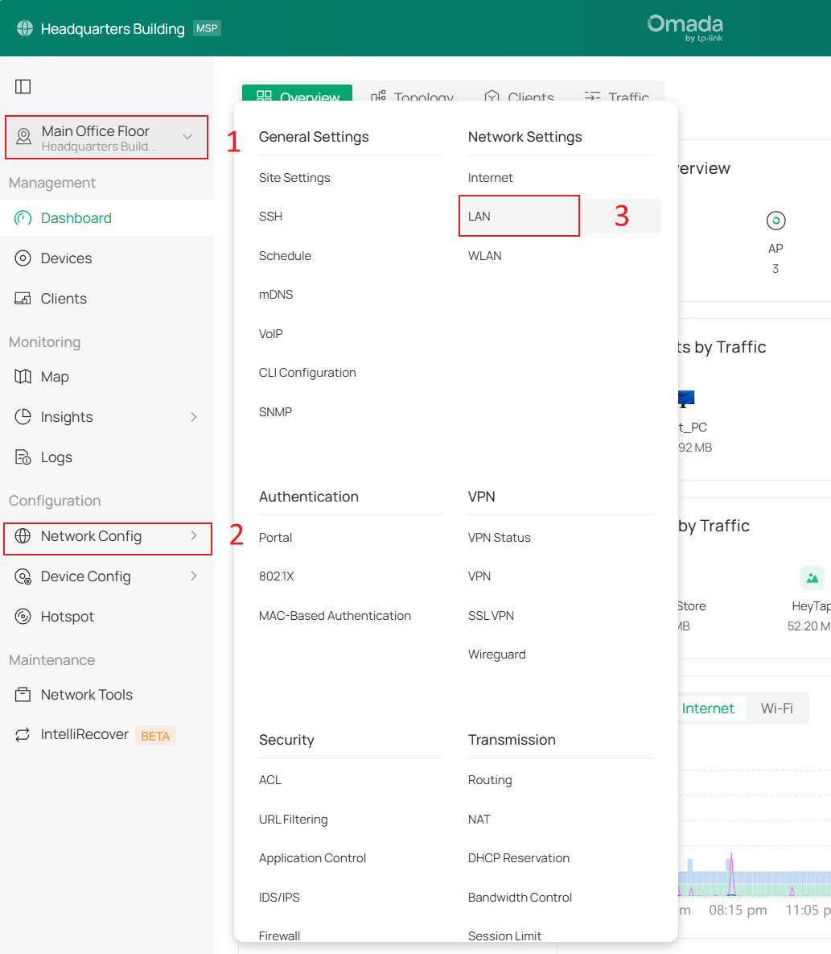The image size is (831, 954).
Task: Click the Map icon under Monitoring
Action: point(23,377)
